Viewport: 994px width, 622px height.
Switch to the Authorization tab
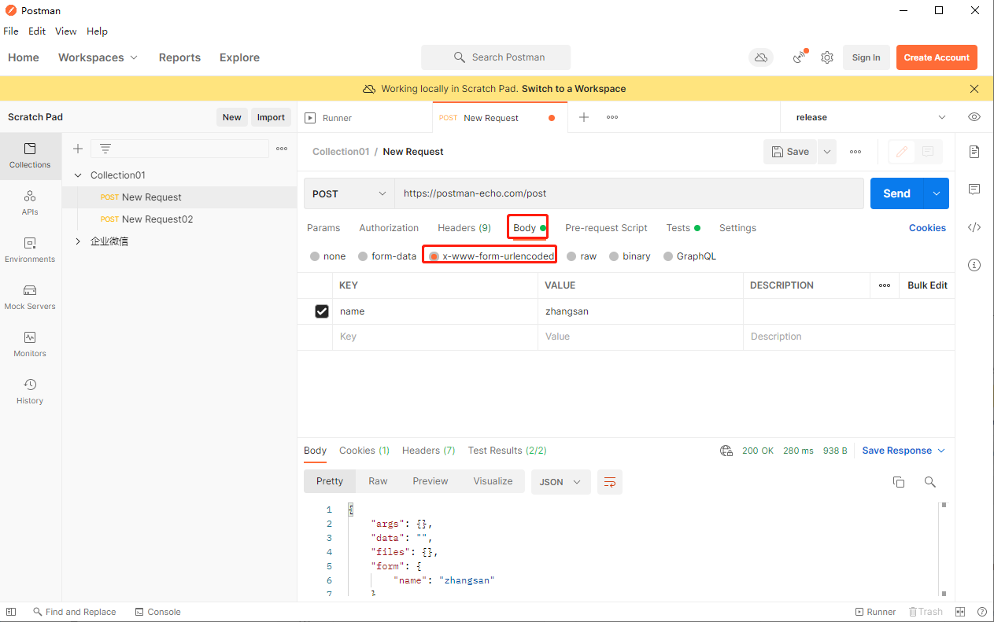tap(389, 228)
